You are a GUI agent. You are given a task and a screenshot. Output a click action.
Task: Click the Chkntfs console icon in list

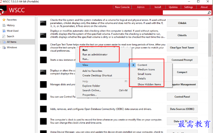43,35
